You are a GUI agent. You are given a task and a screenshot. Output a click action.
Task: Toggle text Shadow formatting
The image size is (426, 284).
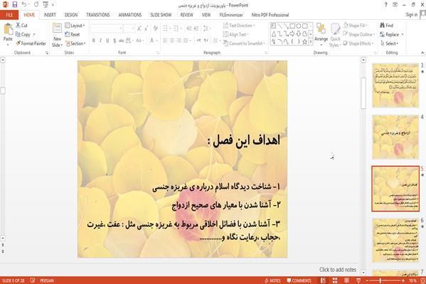pos(115,41)
